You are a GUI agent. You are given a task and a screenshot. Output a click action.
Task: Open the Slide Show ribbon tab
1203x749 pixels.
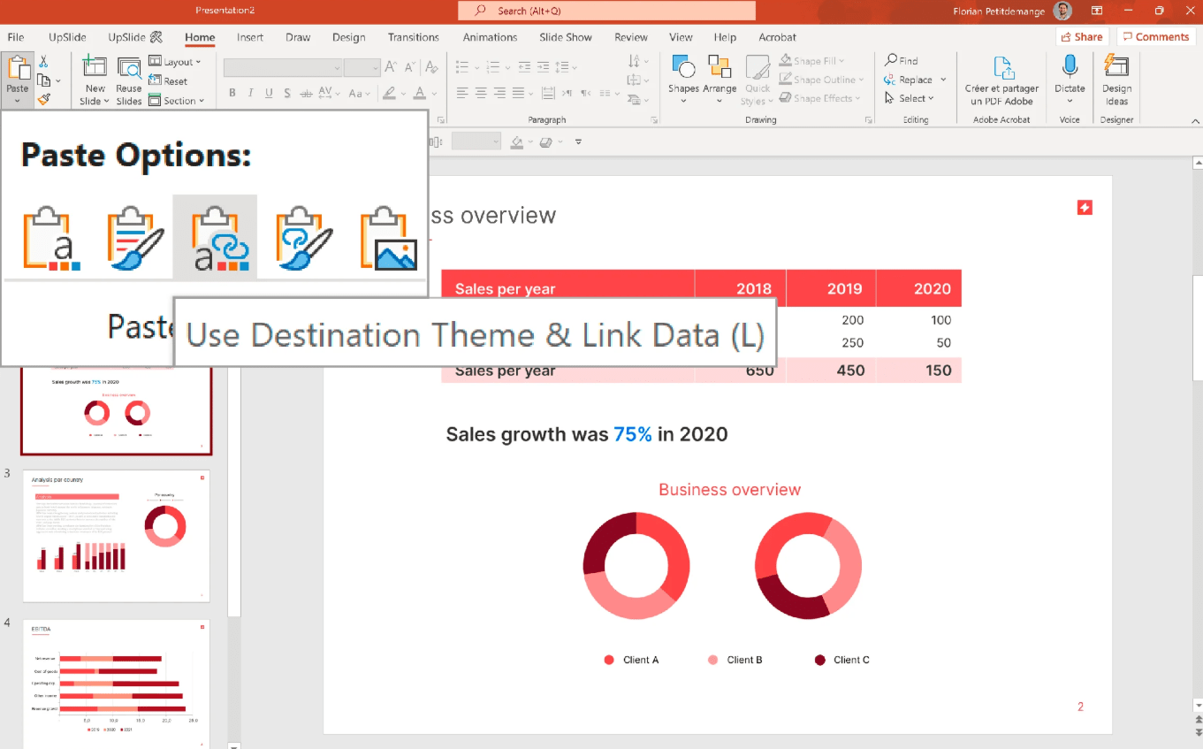(566, 37)
